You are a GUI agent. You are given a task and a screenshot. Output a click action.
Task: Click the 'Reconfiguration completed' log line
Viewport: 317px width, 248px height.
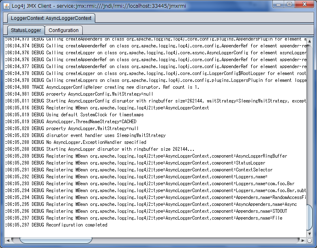coord(76,225)
